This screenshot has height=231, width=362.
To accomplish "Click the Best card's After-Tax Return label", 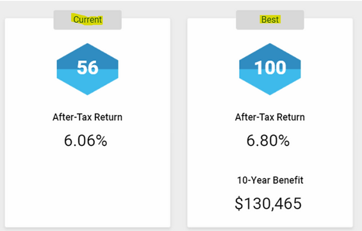I will coord(270,117).
